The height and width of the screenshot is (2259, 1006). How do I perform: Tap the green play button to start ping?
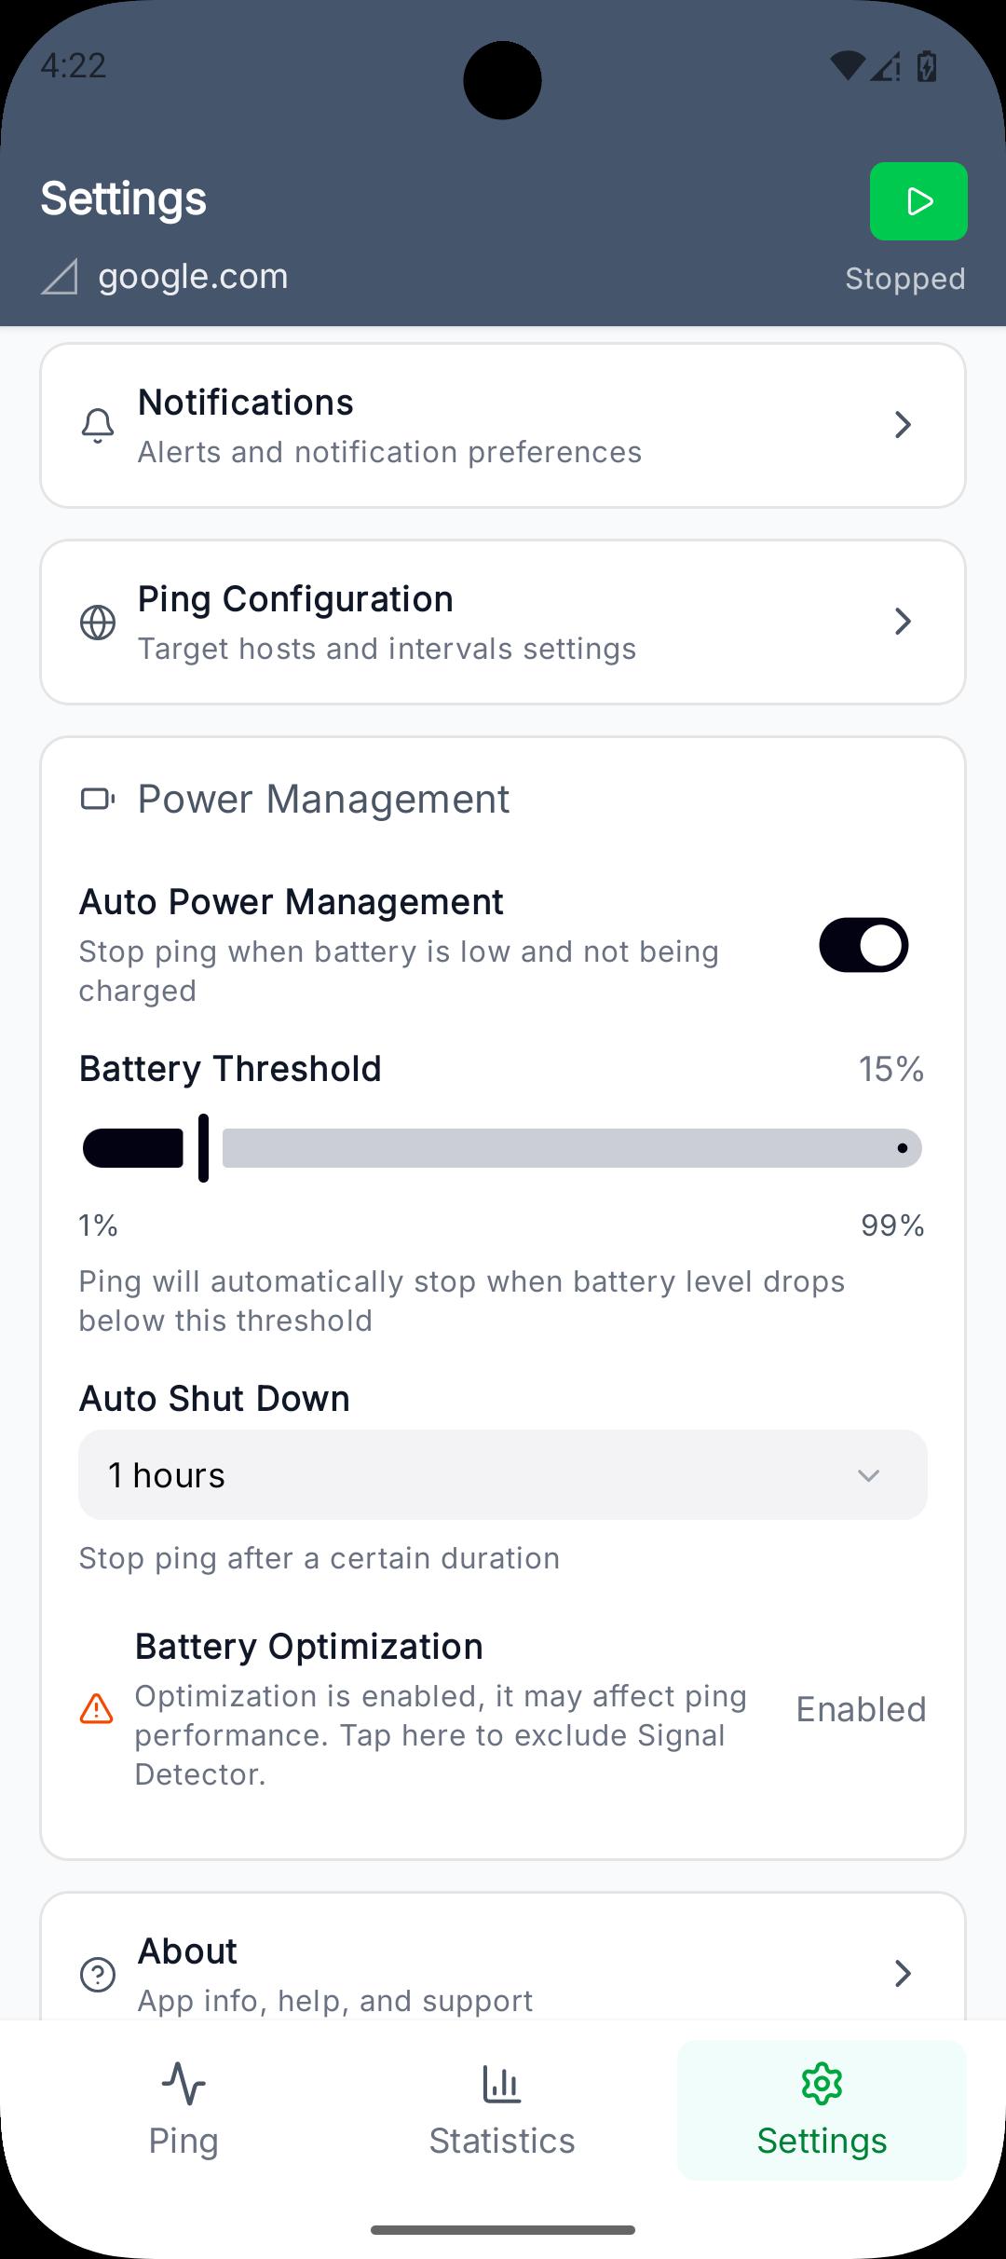click(918, 201)
